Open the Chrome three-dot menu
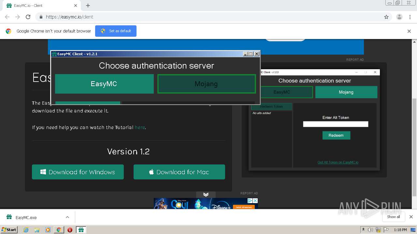Viewport: 417px width, 234px height. point(410,17)
